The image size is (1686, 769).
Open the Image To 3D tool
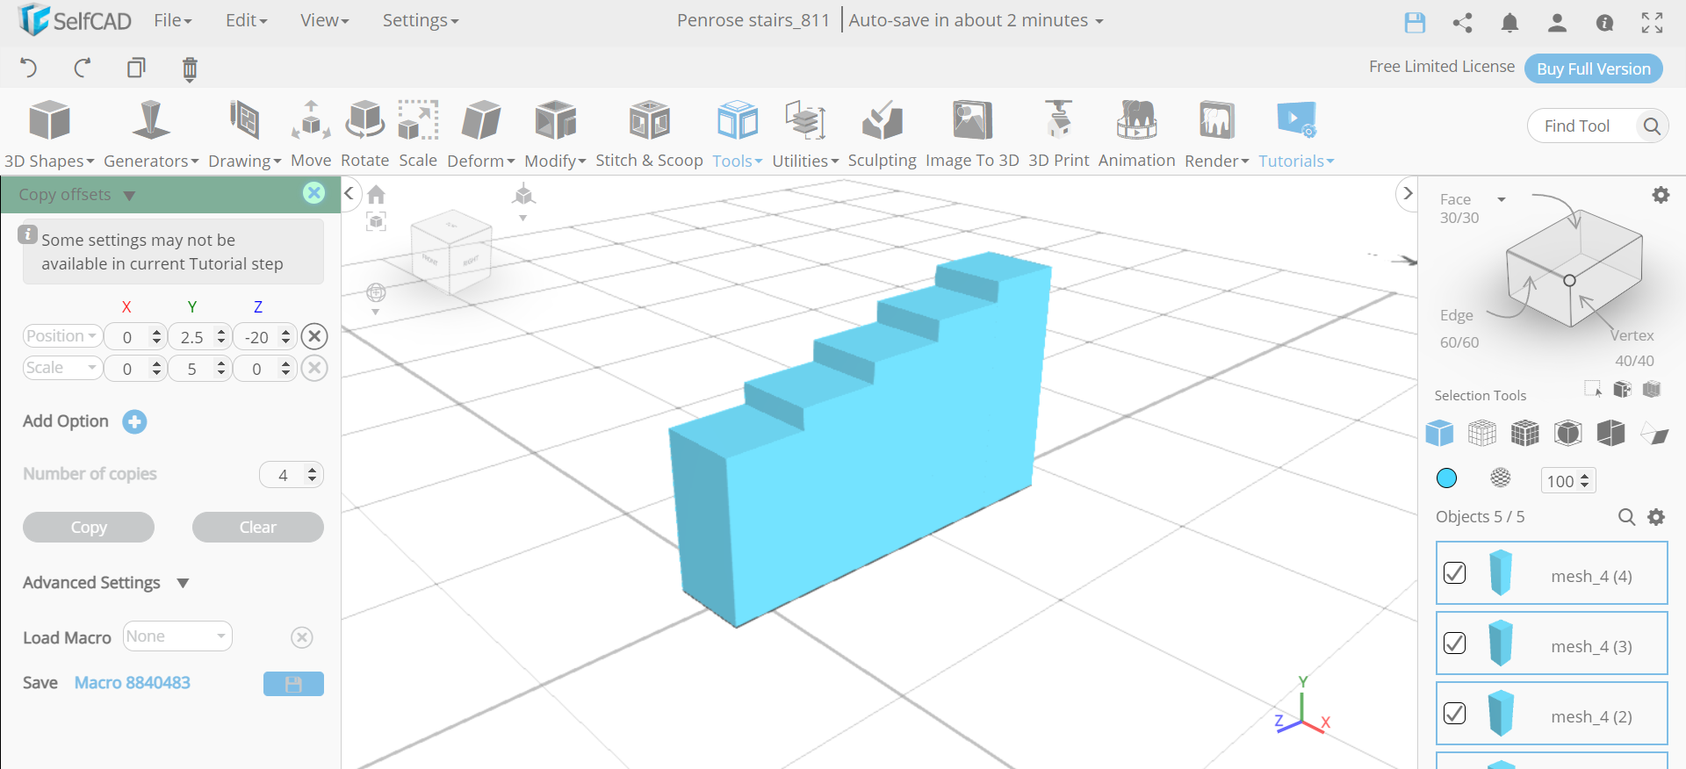972,134
